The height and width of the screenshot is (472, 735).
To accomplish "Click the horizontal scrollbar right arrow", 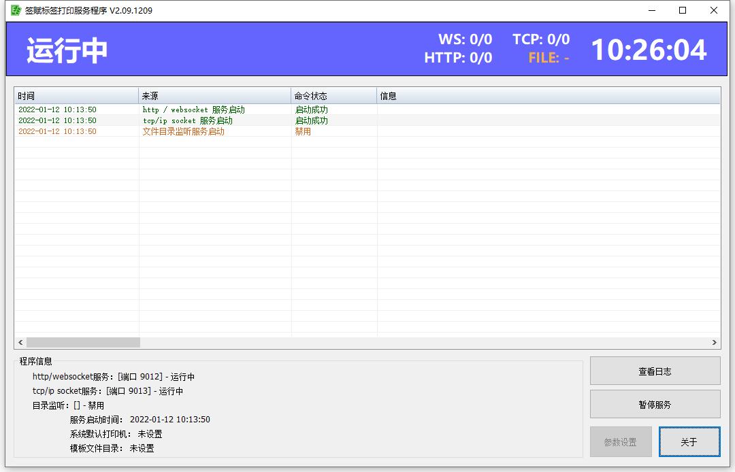I will tap(715, 342).
